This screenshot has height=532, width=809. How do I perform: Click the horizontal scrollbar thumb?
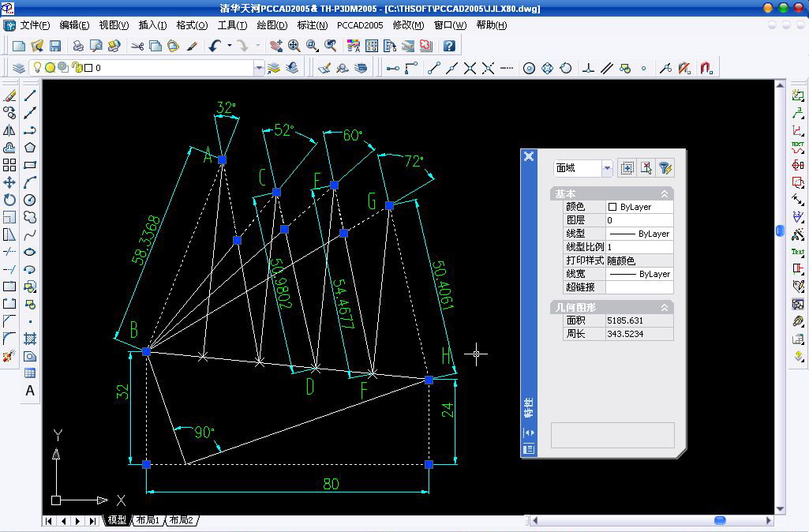[x=720, y=520]
